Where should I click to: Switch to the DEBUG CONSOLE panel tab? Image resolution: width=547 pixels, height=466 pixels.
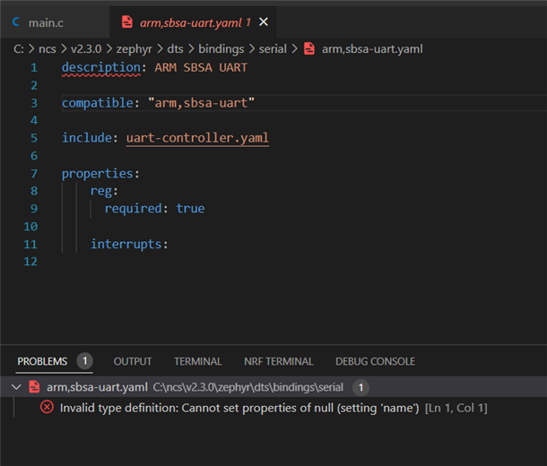click(375, 361)
